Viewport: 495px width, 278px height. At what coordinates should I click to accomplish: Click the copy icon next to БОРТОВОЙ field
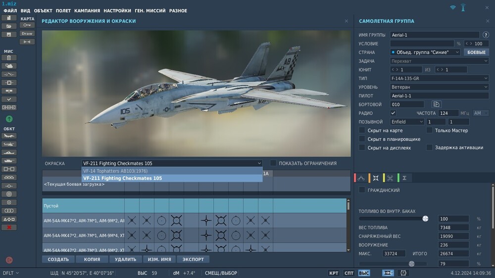click(436, 104)
